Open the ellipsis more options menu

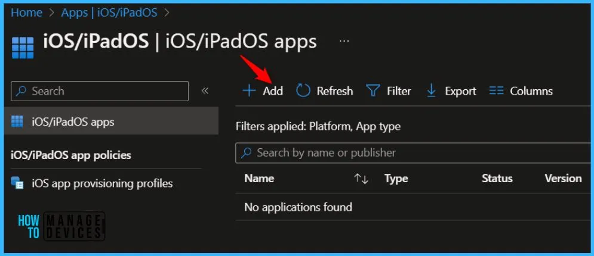[344, 42]
